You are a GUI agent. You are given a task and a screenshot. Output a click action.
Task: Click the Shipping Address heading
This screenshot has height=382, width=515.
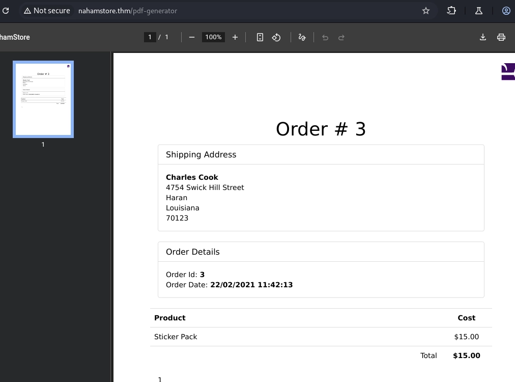click(201, 154)
